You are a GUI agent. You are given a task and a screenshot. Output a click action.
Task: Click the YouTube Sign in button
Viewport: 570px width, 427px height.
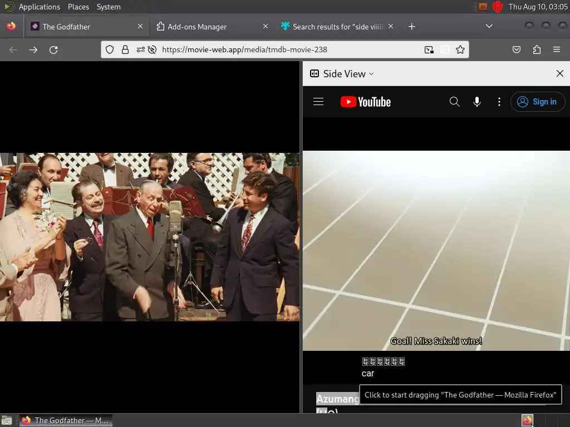[x=538, y=102]
